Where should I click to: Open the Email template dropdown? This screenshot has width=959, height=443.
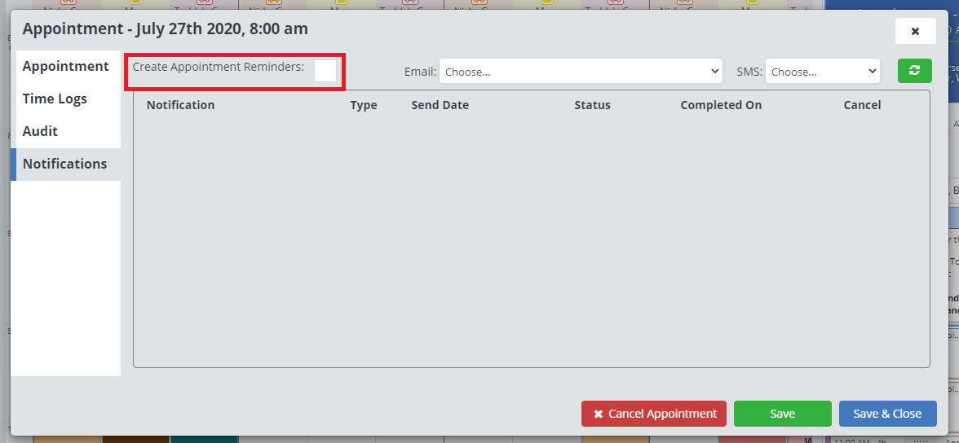click(x=581, y=72)
